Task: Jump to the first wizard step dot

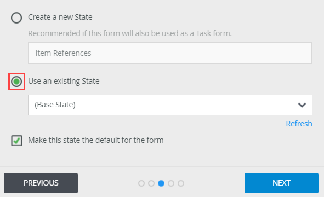Action: [141, 183]
